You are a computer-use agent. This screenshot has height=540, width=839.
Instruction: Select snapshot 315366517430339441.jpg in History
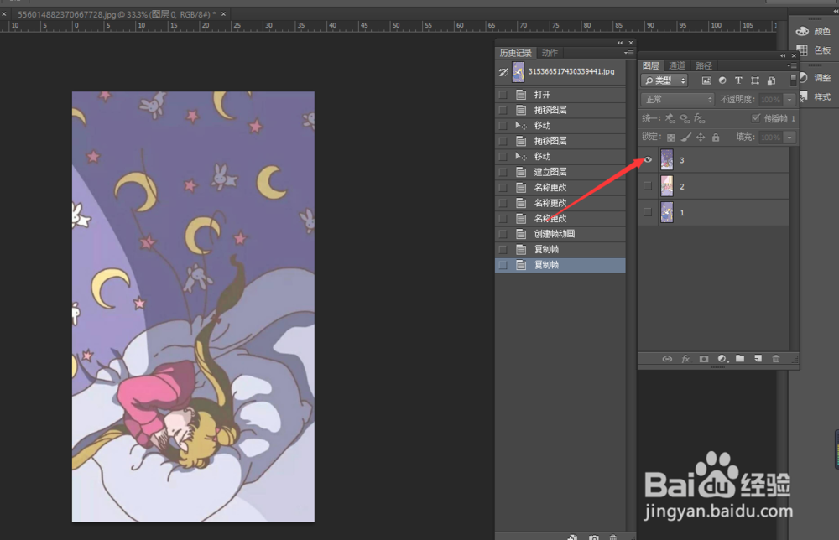tap(560, 71)
